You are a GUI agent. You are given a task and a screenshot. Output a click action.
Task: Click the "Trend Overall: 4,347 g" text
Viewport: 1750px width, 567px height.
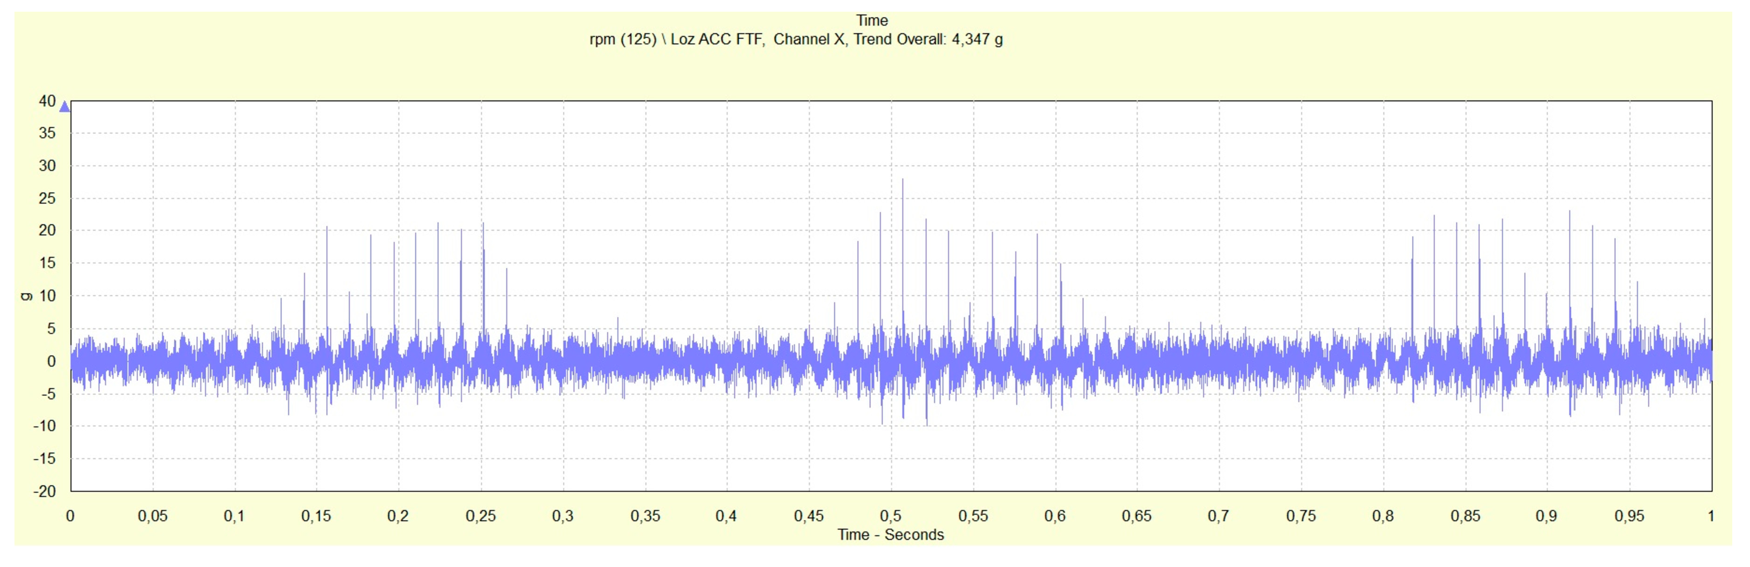click(928, 39)
